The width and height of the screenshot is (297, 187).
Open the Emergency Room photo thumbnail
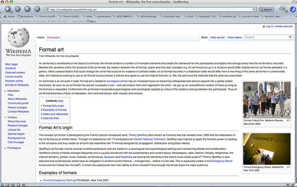(x=267, y=149)
